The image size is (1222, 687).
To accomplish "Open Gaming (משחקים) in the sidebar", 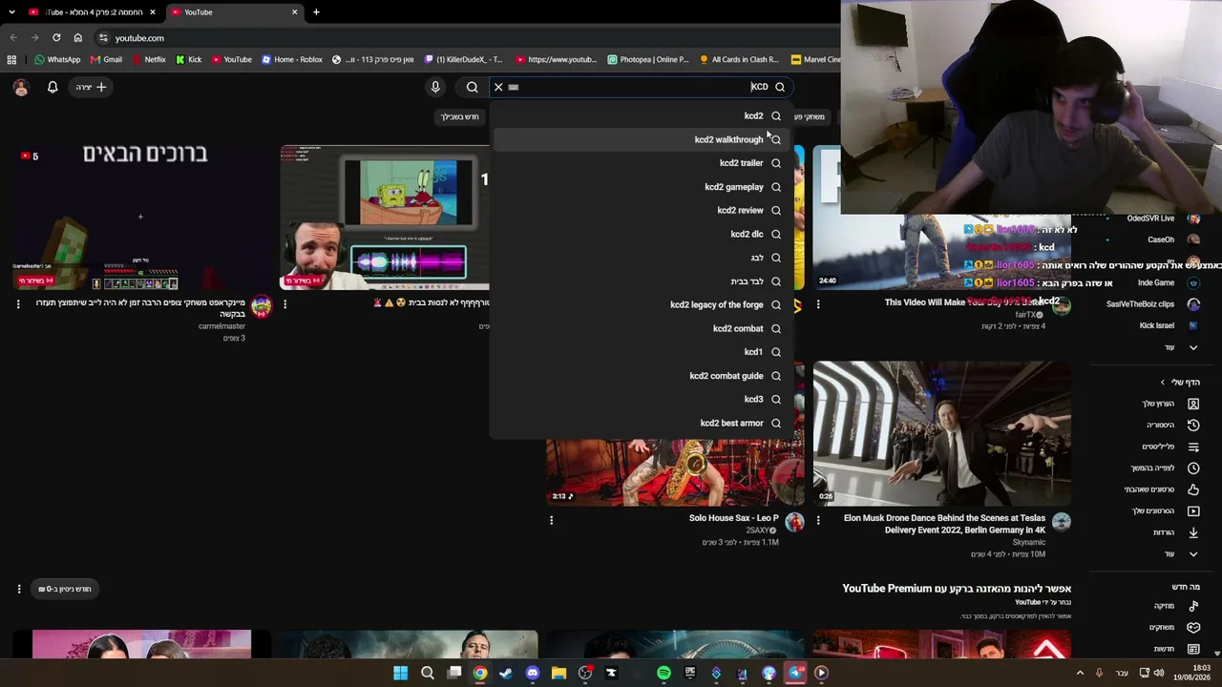I will (x=1174, y=628).
